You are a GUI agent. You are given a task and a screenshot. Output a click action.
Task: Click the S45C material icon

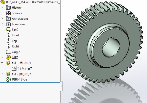(8, 30)
